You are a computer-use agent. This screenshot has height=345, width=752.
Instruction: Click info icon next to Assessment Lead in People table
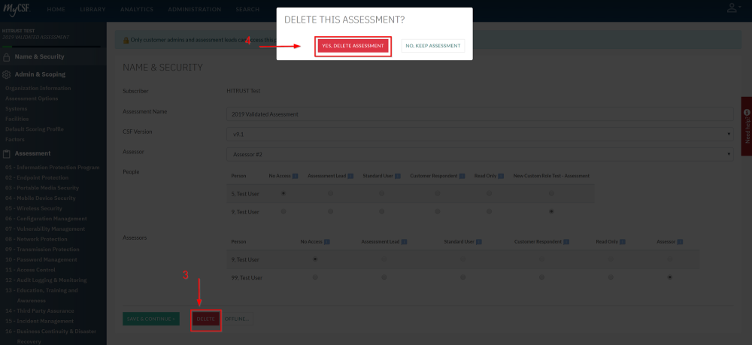350,177
